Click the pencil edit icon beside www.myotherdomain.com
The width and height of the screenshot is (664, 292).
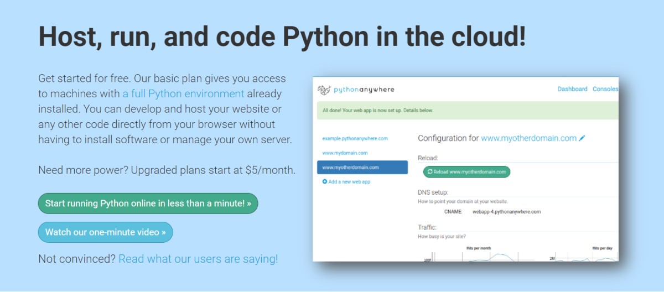click(582, 138)
